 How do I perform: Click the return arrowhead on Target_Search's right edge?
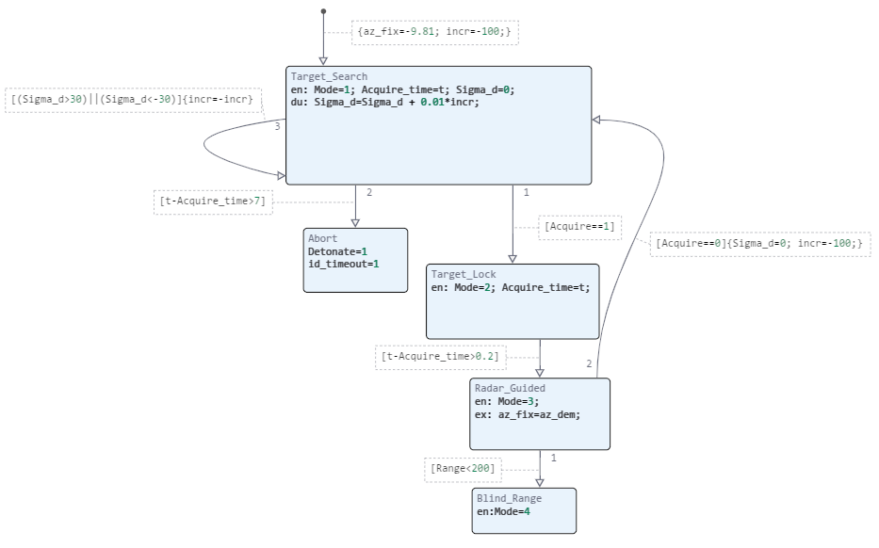click(597, 121)
